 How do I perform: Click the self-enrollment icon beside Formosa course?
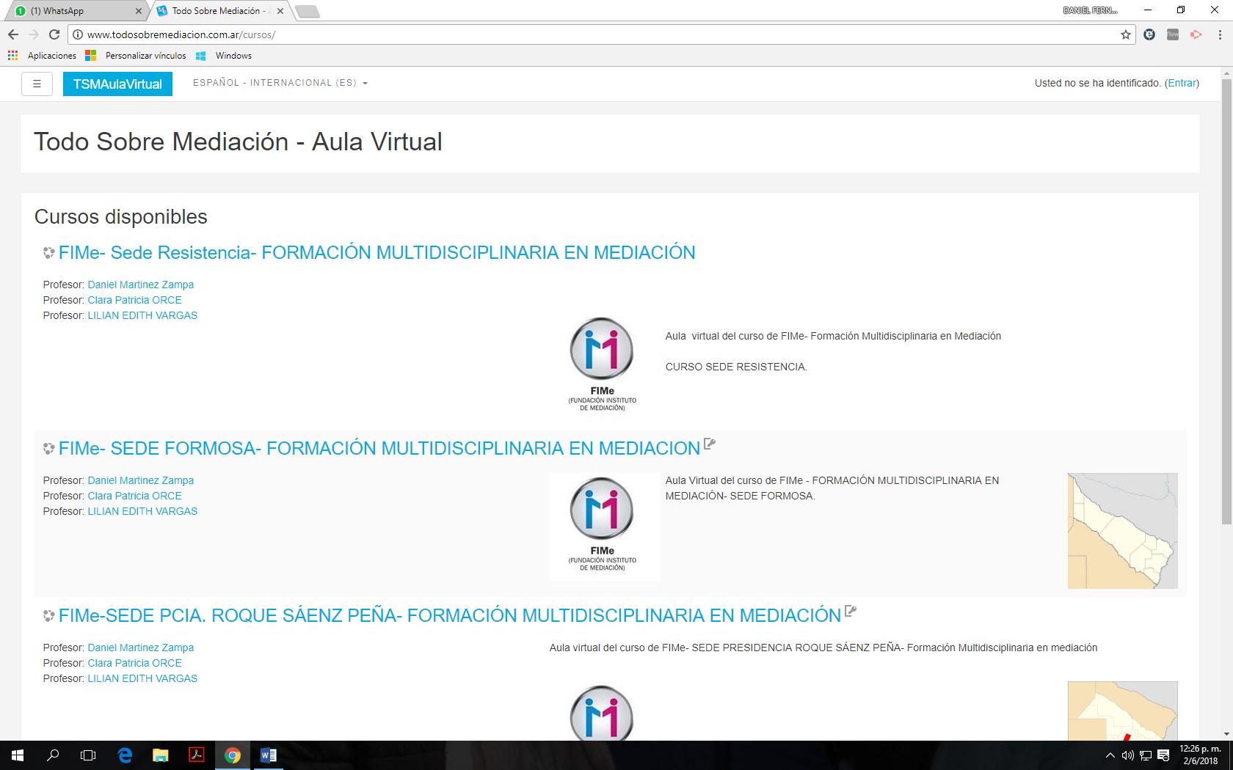click(x=709, y=444)
